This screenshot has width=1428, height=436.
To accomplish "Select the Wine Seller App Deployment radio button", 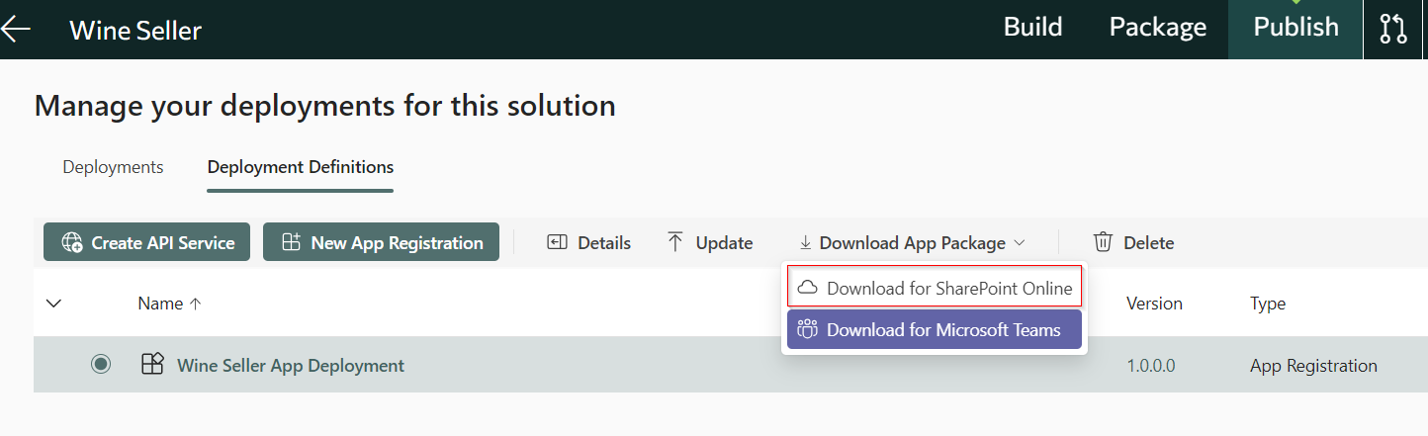I will click(101, 365).
